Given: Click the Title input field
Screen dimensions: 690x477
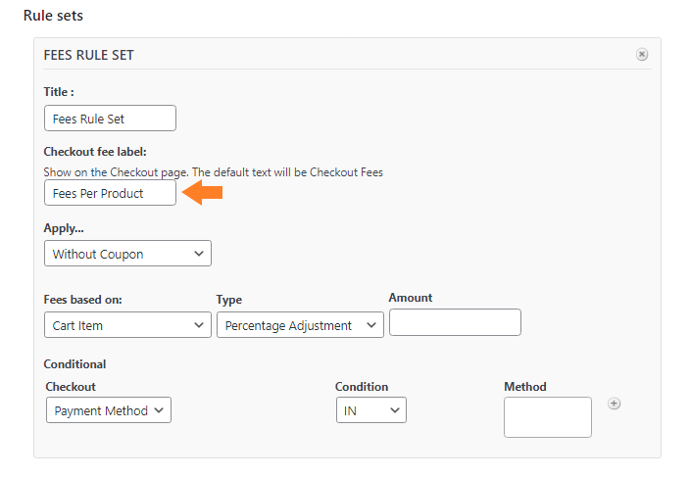Looking at the screenshot, I should click(110, 118).
